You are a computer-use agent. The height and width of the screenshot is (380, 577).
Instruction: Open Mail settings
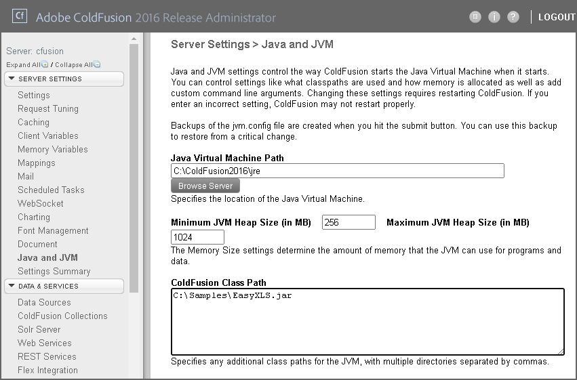pyautogui.click(x=26, y=177)
